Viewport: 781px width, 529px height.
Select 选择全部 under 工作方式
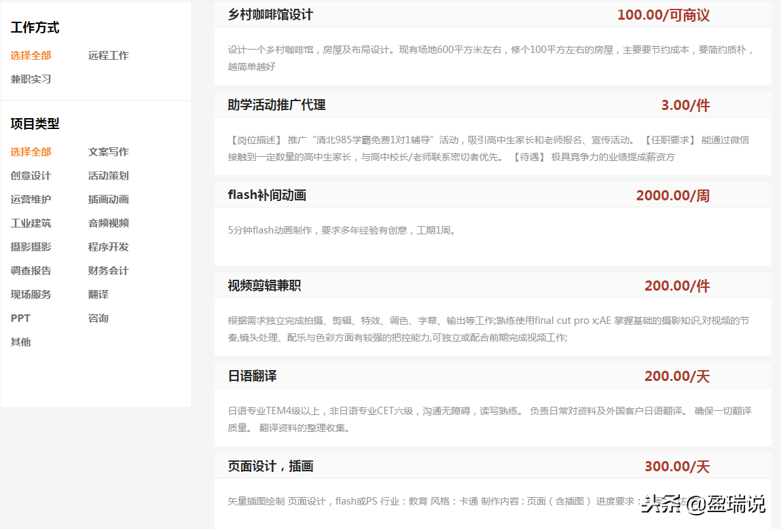tap(31, 55)
